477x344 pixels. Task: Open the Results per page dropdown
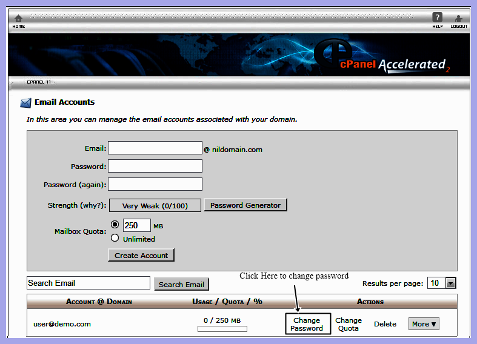coord(450,283)
